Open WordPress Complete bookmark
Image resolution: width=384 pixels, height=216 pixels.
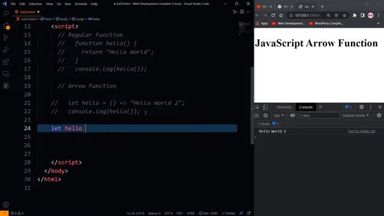tap(326, 23)
